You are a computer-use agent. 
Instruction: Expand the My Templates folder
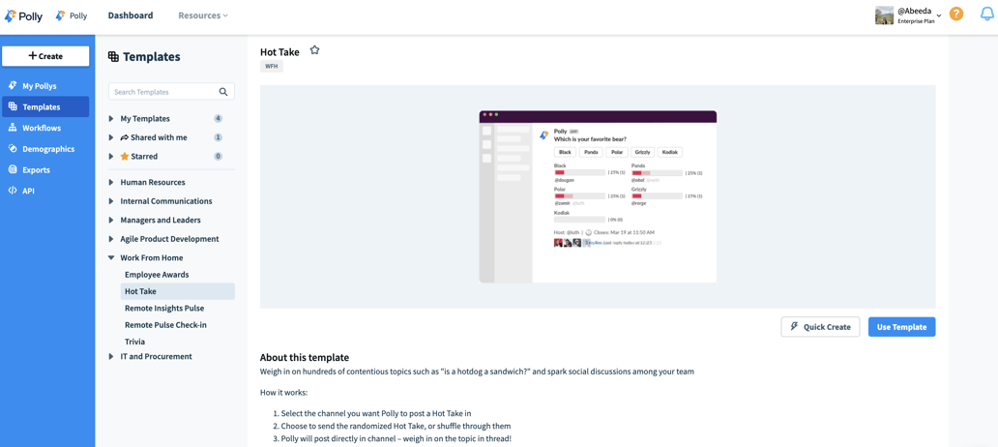(111, 119)
